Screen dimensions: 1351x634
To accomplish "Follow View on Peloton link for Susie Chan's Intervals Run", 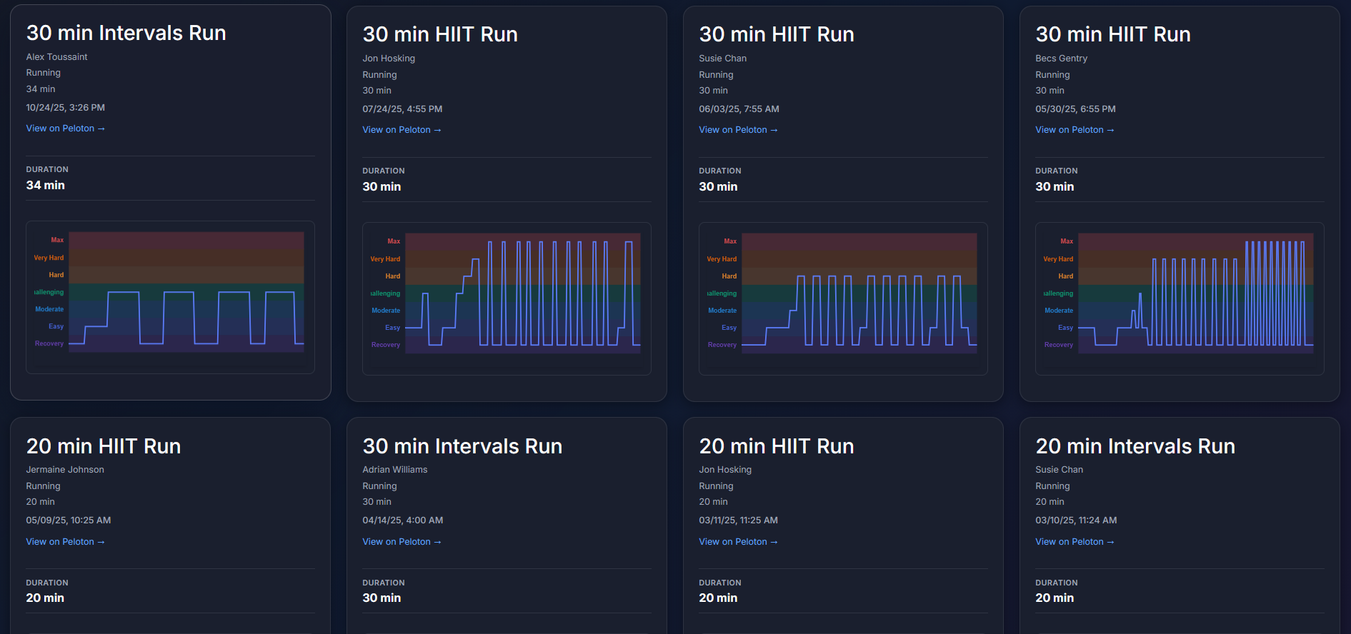I will 1075,542.
